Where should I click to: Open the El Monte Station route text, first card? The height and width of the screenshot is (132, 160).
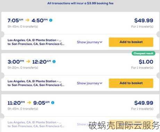pyautogui.click(x=36, y=42)
